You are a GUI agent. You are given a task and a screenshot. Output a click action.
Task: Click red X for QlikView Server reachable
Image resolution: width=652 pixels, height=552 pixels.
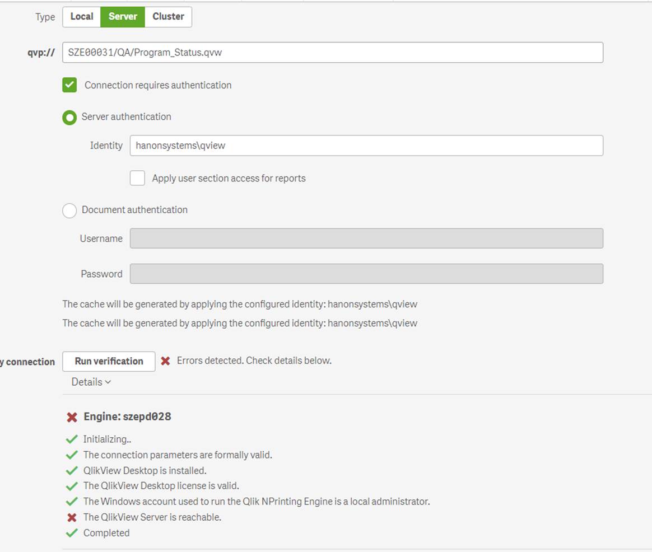point(71,517)
